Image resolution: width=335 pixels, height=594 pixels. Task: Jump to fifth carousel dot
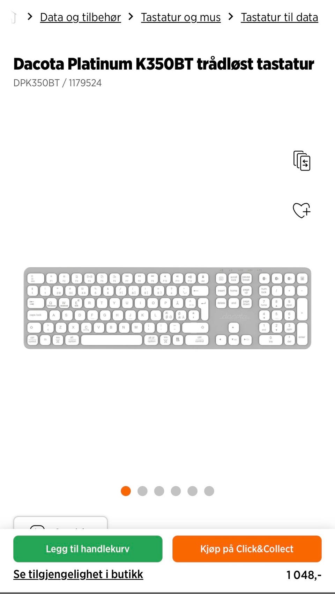192,491
